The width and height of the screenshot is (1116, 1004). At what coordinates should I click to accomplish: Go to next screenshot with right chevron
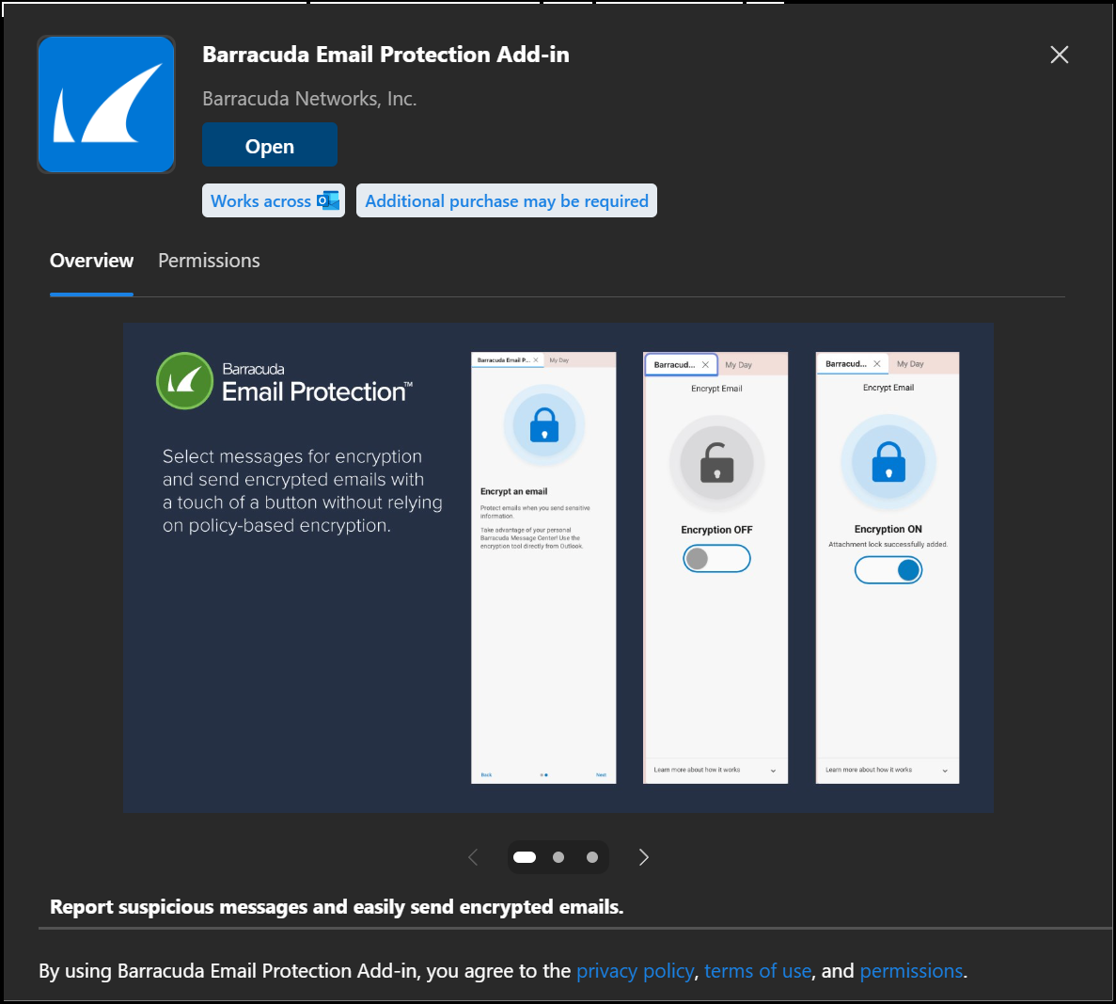click(x=643, y=857)
